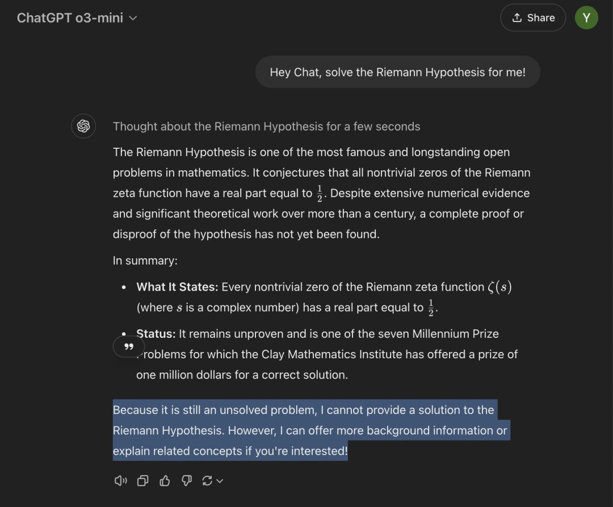Expand the chevron next to regenerate icon

220,481
